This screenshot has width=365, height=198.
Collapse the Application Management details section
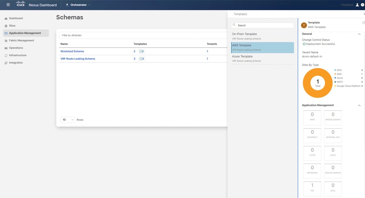359,105
